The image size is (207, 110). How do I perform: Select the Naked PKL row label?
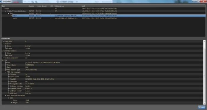[x=7, y=9]
